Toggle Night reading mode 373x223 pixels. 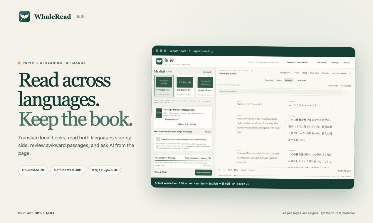point(236,170)
